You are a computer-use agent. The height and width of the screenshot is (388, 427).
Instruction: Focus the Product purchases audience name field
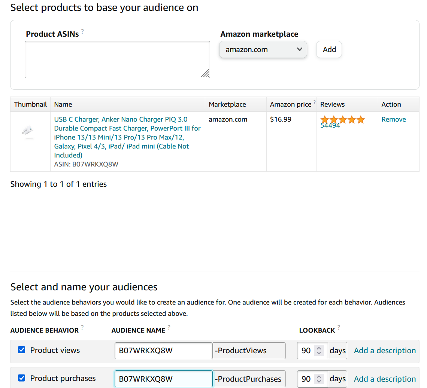pyautogui.click(x=163, y=379)
